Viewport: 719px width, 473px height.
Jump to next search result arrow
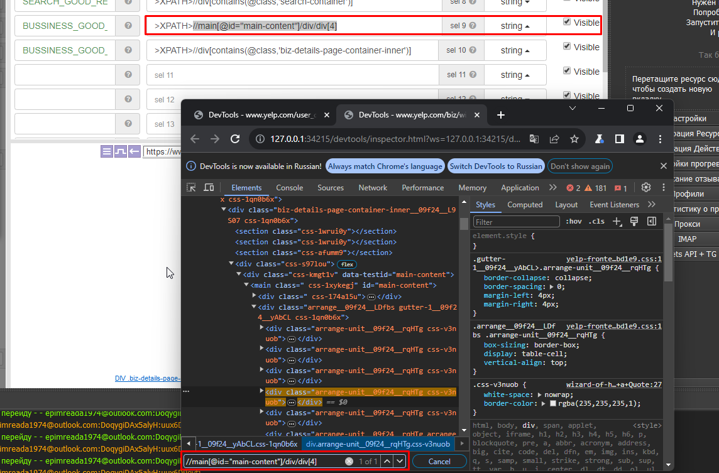pyautogui.click(x=400, y=462)
